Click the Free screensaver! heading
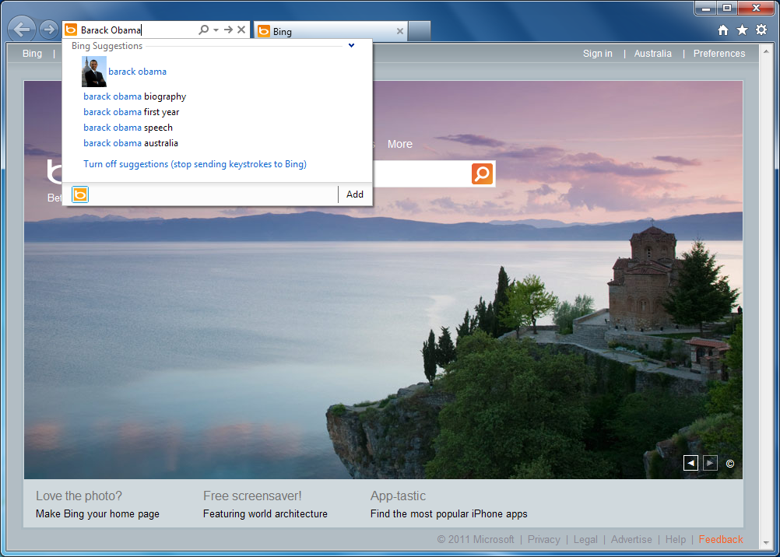The image size is (780, 557). click(x=252, y=496)
